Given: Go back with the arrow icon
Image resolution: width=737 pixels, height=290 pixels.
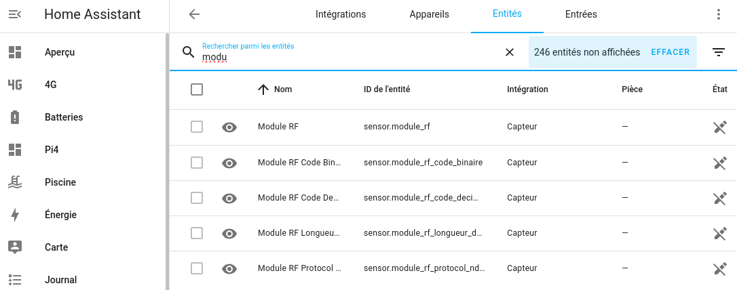Looking at the screenshot, I should pos(194,14).
